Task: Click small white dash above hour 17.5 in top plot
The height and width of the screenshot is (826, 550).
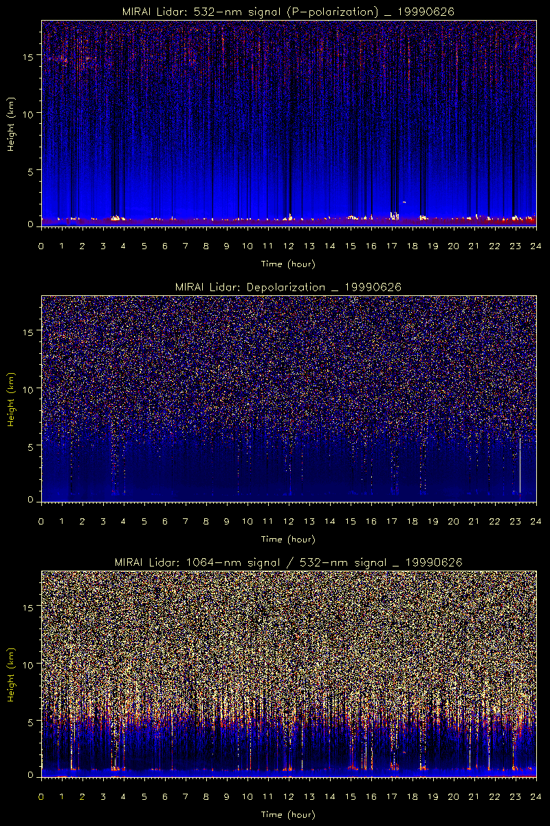Action: [x=404, y=202]
